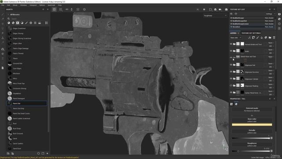Open the camera/video icon in top toolbar
The width and height of the screenshot is (282, 159).
coord(220,9)
